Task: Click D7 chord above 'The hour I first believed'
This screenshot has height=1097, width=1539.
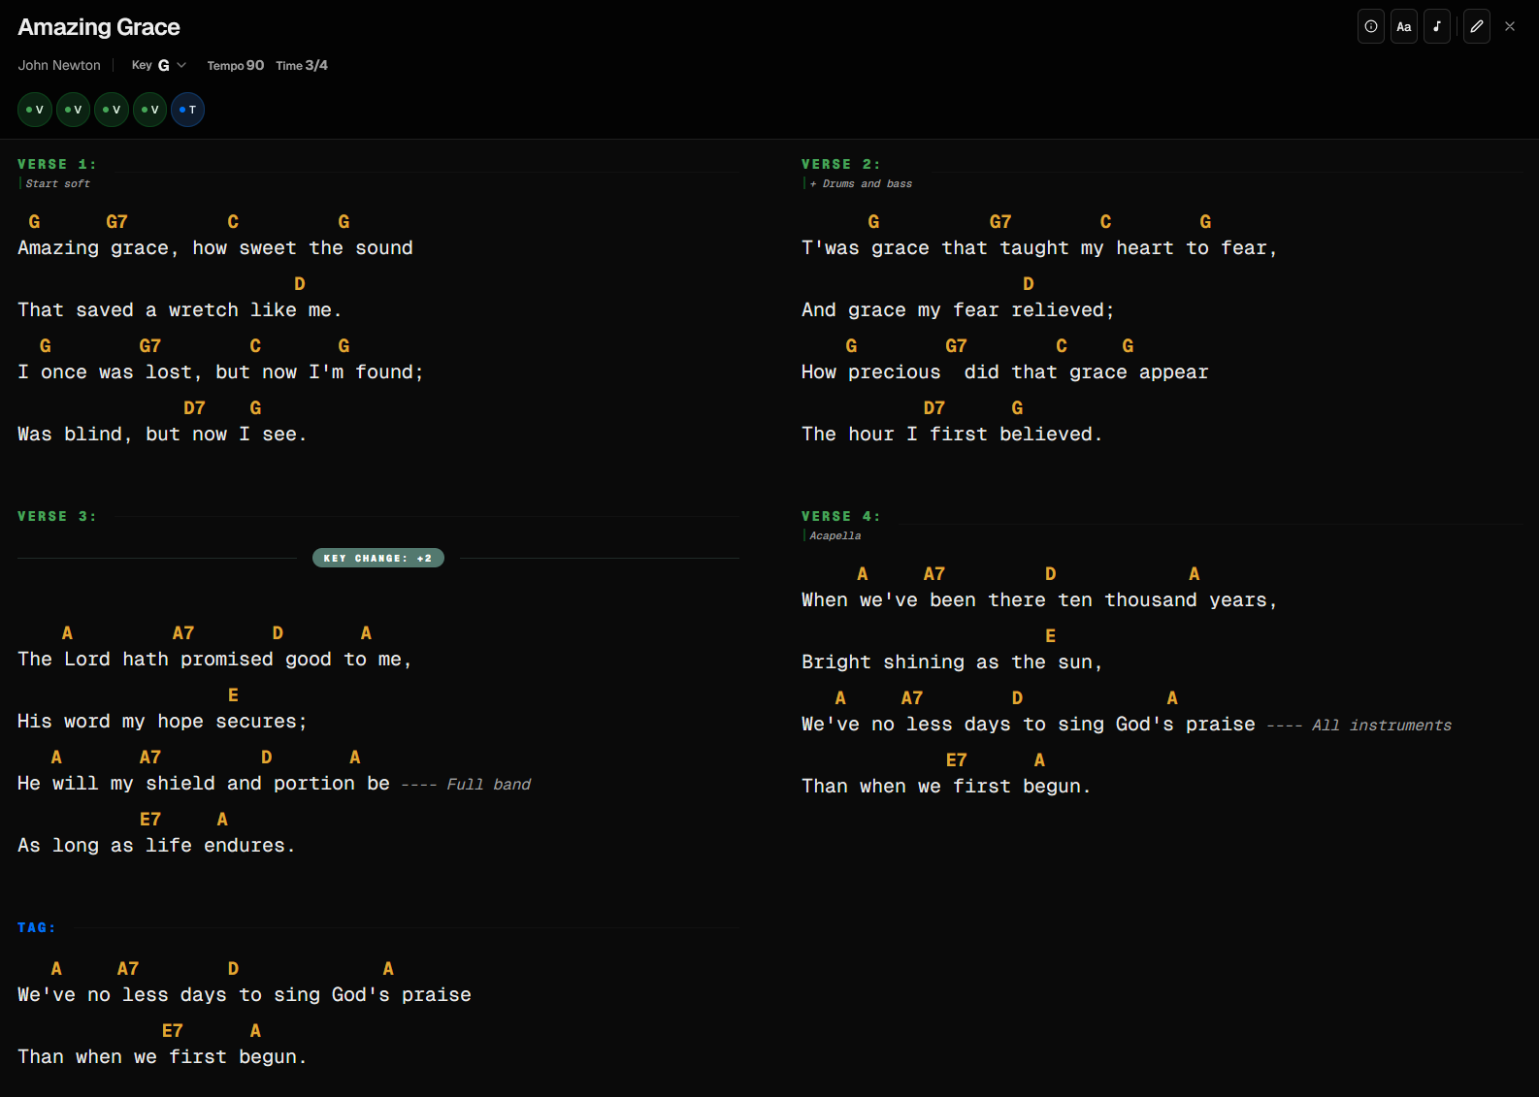Action: [x=934, y=408]
